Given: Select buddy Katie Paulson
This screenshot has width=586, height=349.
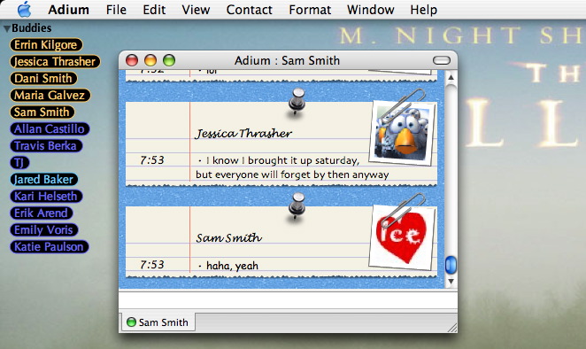Looking at the screenshot, I should 49,247.
